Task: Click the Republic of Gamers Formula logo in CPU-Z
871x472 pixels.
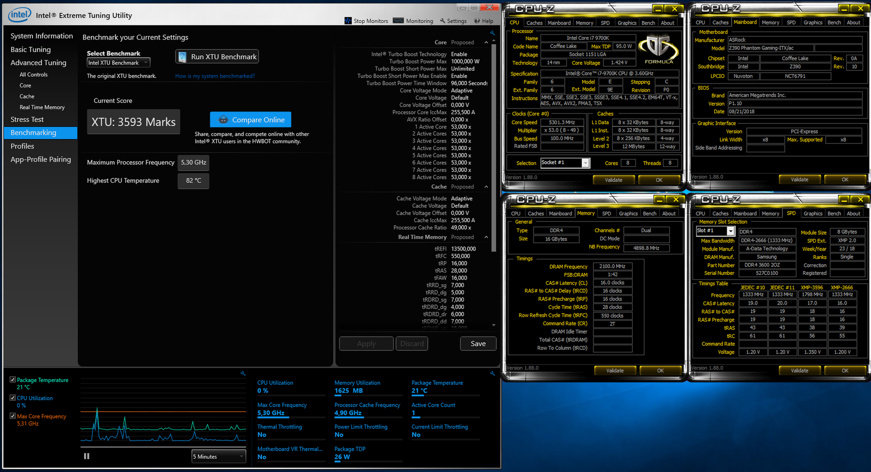Action: click(659, 49)
